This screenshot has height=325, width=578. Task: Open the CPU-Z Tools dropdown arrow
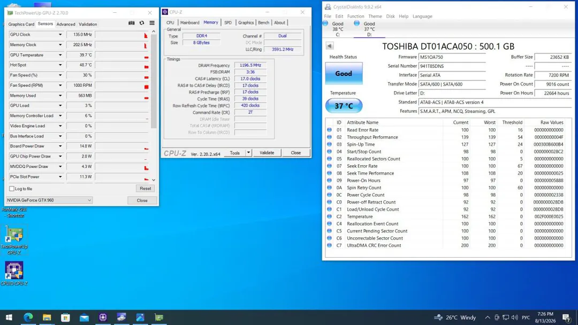click(x=248, y=153)
